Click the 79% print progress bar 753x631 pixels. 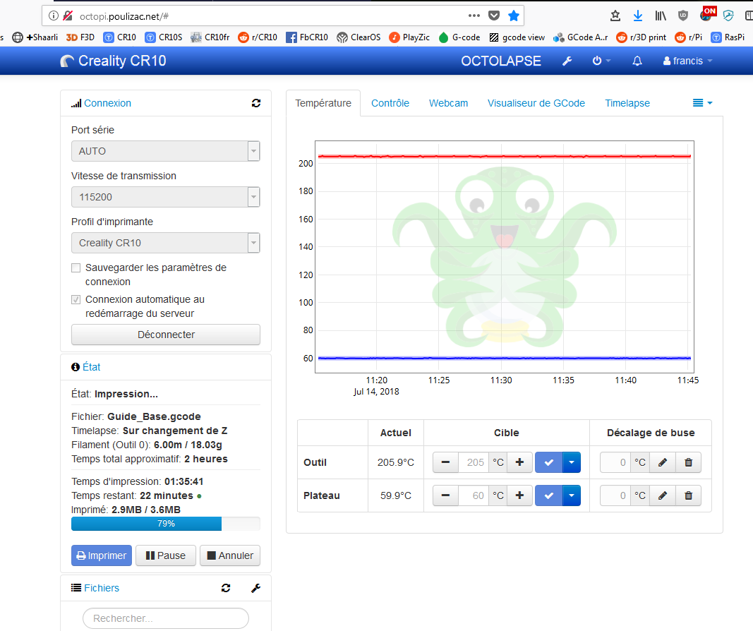point(166,524)
